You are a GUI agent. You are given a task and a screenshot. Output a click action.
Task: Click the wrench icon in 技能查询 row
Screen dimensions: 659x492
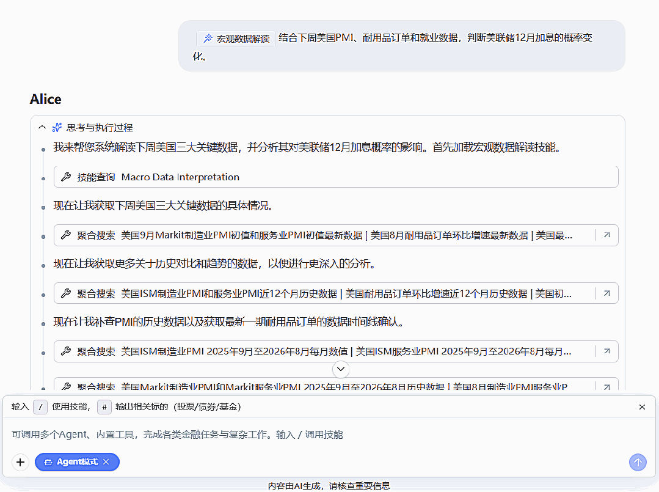click(66, 177)
